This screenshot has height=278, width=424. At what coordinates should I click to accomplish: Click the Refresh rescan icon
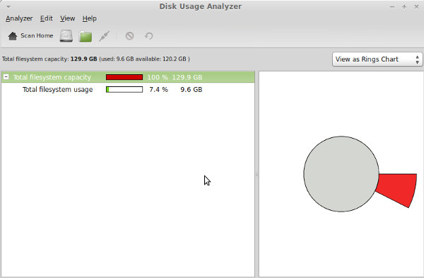[x=148, y=36]
